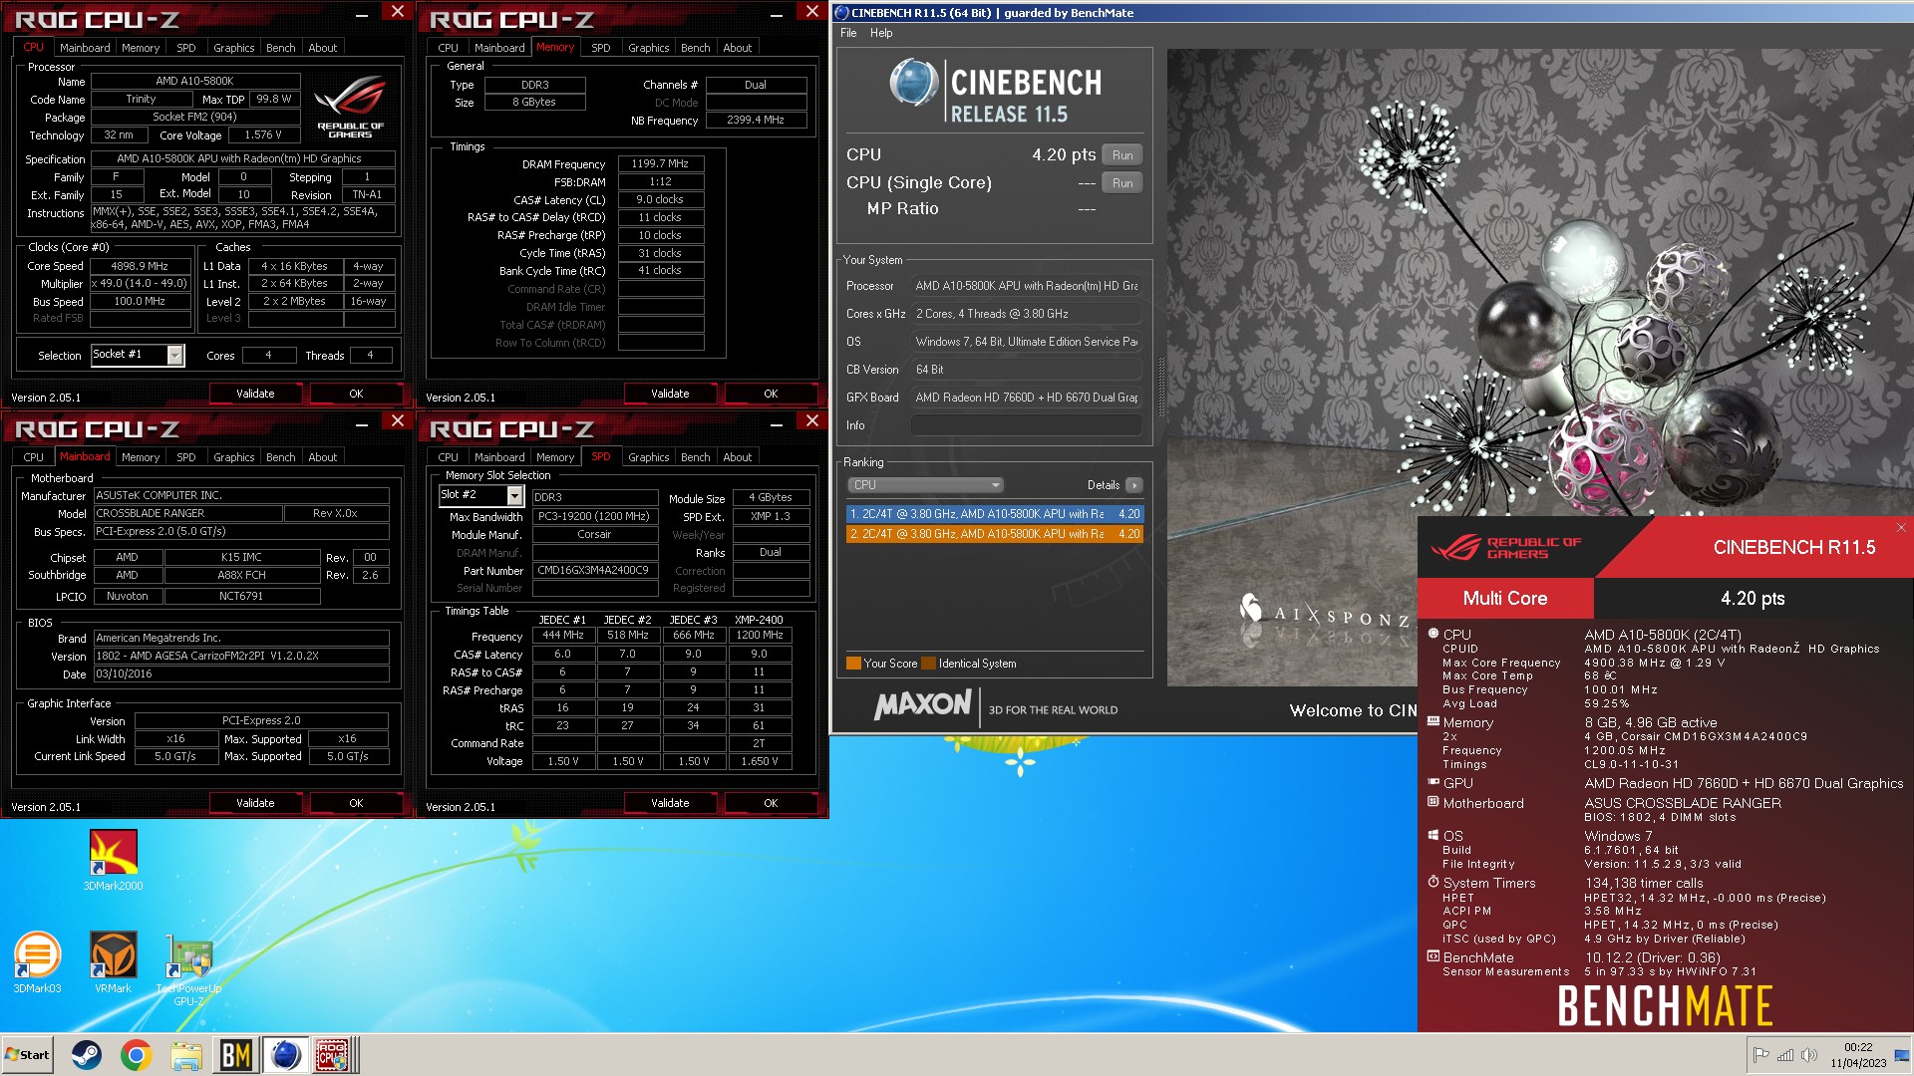Screen dimensions: 1914x1076
Task: Click OK in the Memory CPU-Z window
Action: (x=771, y=394)
